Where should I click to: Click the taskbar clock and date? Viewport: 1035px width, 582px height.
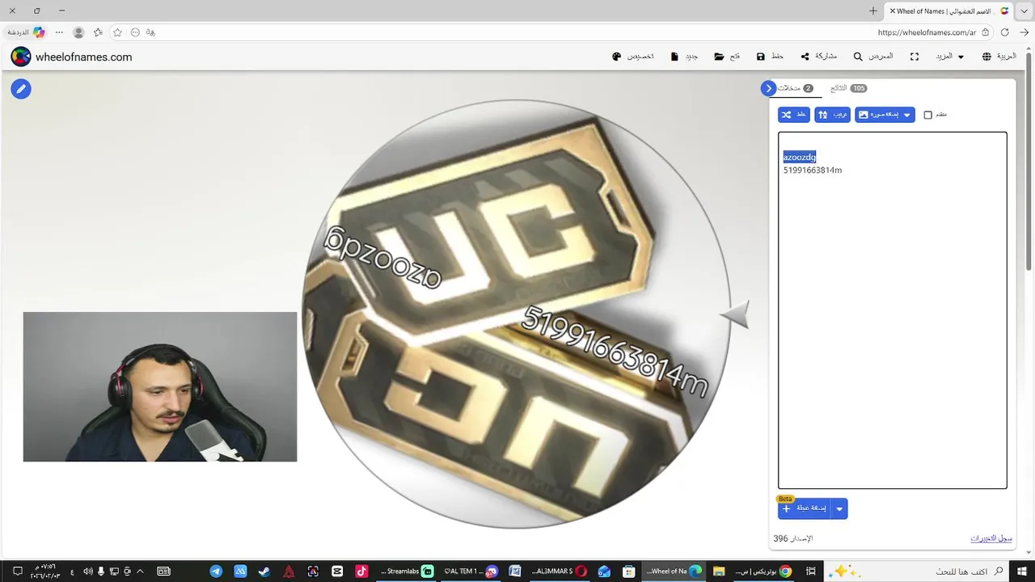pyautogui.click(x=45, y=571)
